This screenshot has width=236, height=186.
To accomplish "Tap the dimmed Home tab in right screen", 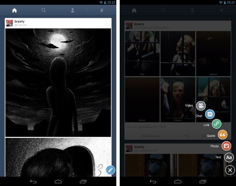I will click(134, 10).
